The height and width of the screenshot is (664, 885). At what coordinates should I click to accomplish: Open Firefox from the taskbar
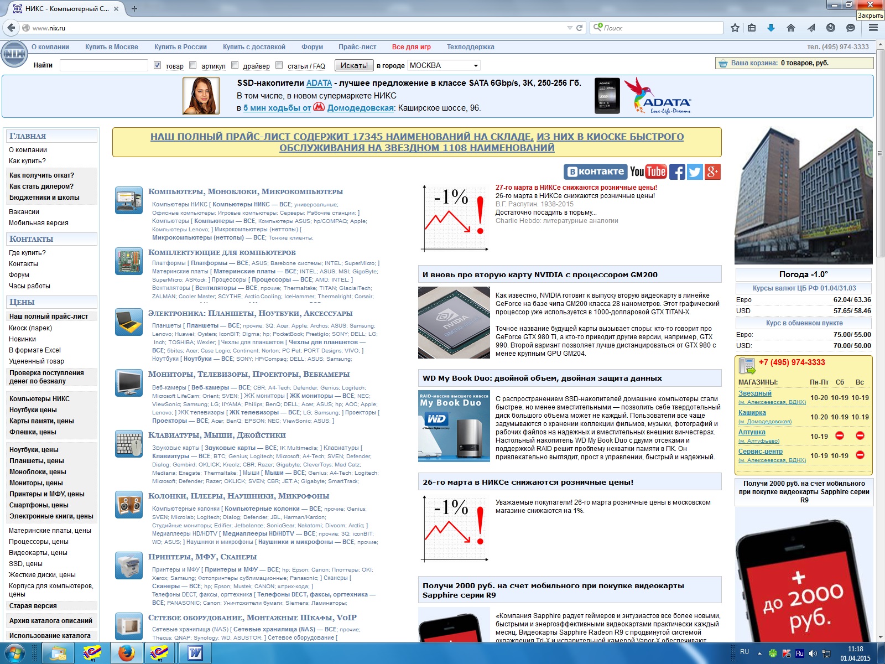[x=127, y=653]
